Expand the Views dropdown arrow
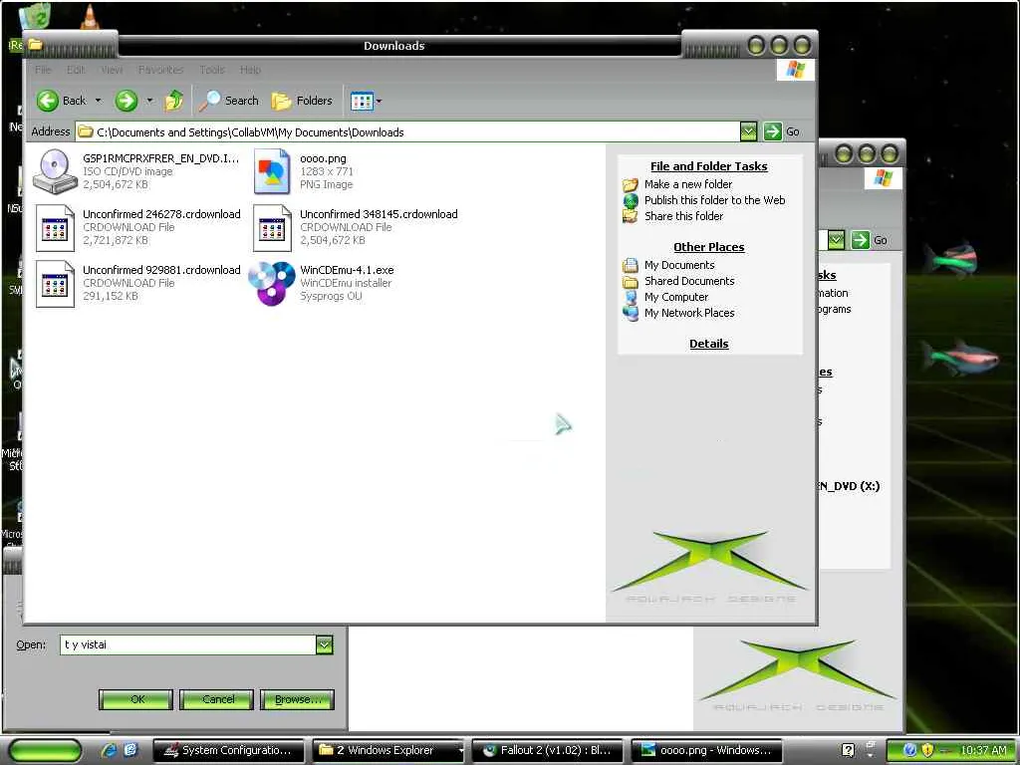The height and width of the screenshot is (765, 1020). point(380,102)
